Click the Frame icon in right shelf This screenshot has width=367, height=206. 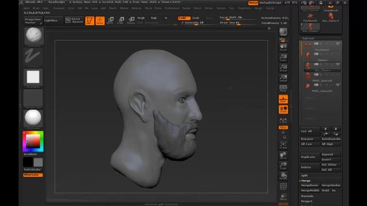pyautogui.click(x=283, y=145)
